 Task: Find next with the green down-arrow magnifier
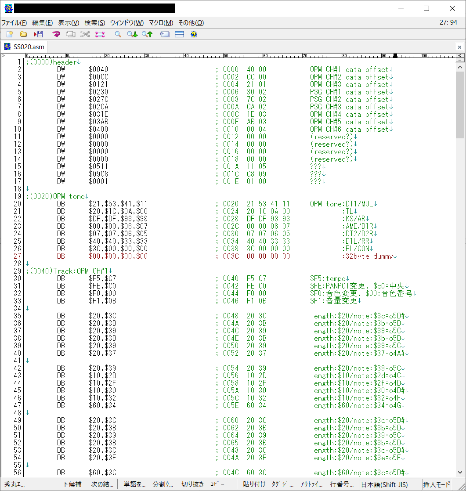(133, 34)
